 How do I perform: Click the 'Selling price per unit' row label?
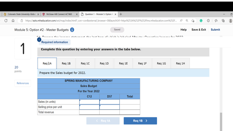(x=50, y=107)
